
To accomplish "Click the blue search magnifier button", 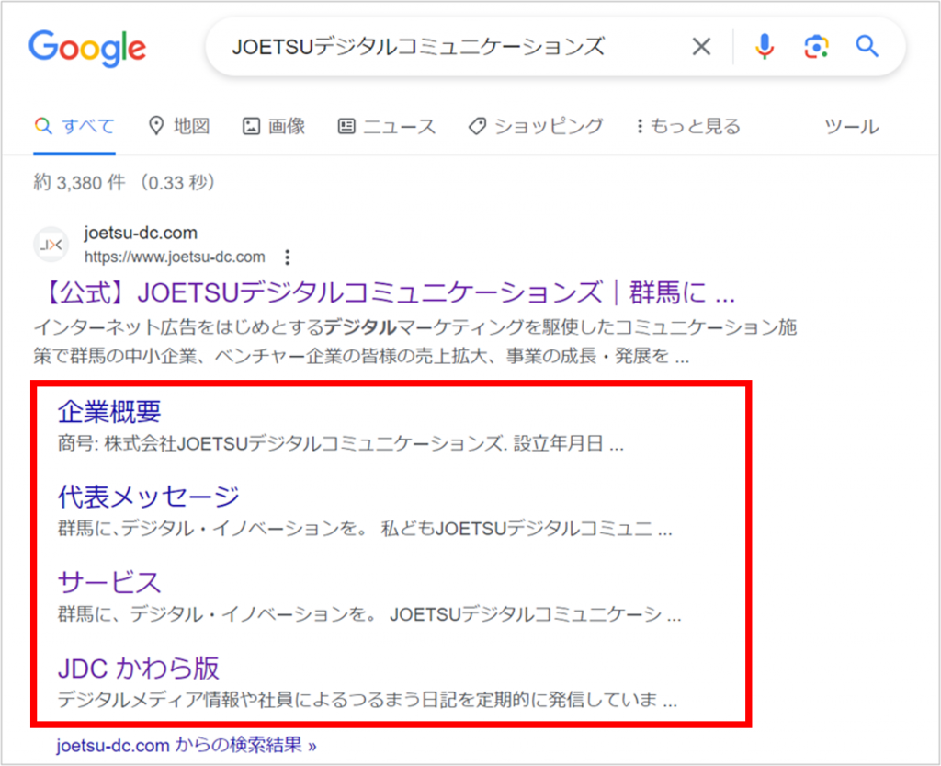I will click(867, 46).
